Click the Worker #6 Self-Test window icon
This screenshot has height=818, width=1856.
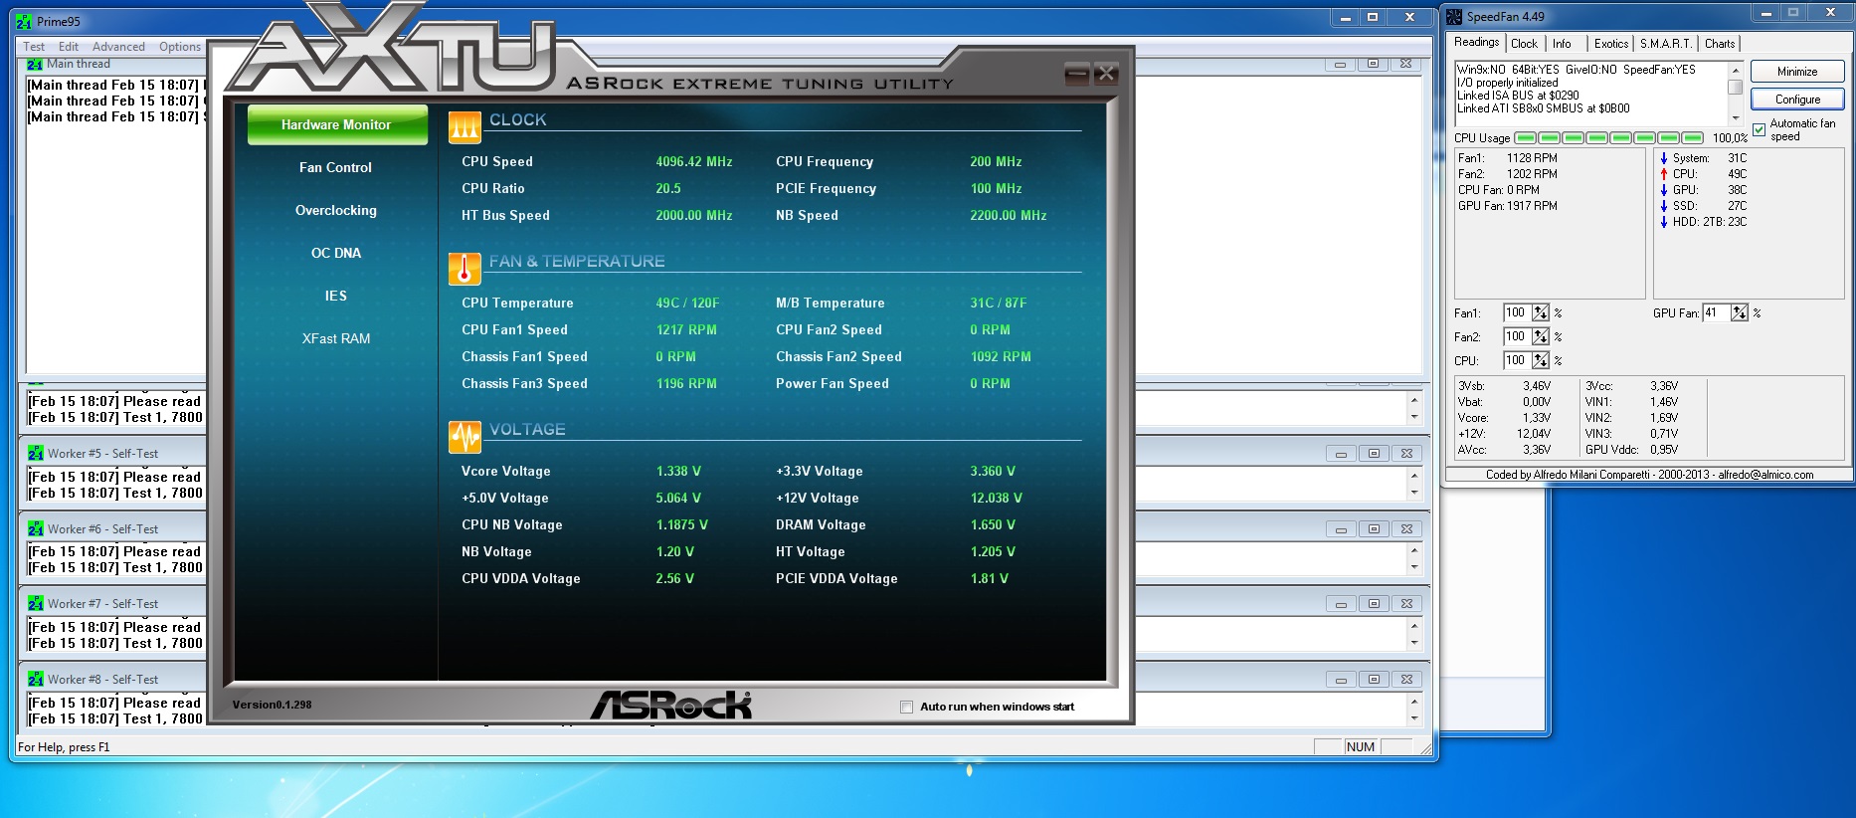(36, 529)
